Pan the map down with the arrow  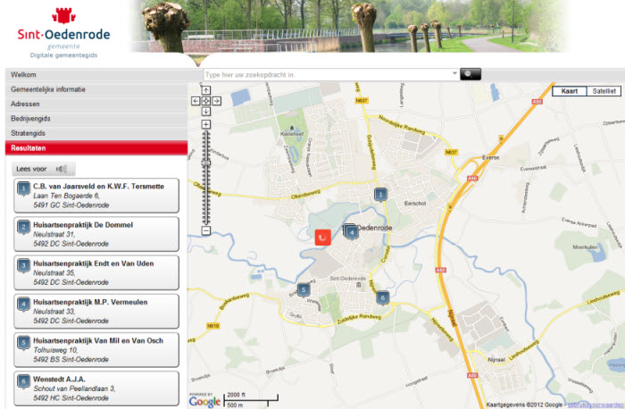[x=206, y=112]
